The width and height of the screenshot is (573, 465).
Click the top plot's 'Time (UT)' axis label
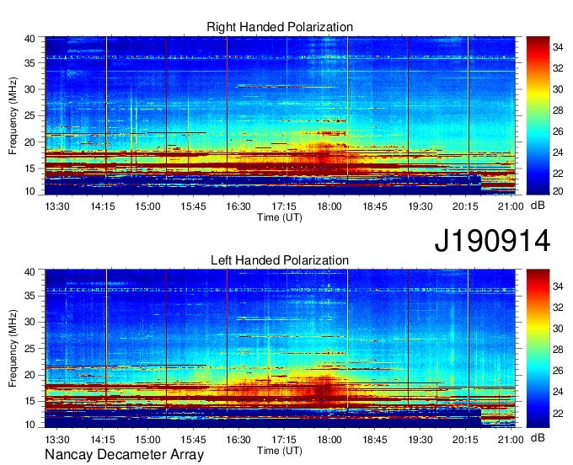click(x=280, y=217)
